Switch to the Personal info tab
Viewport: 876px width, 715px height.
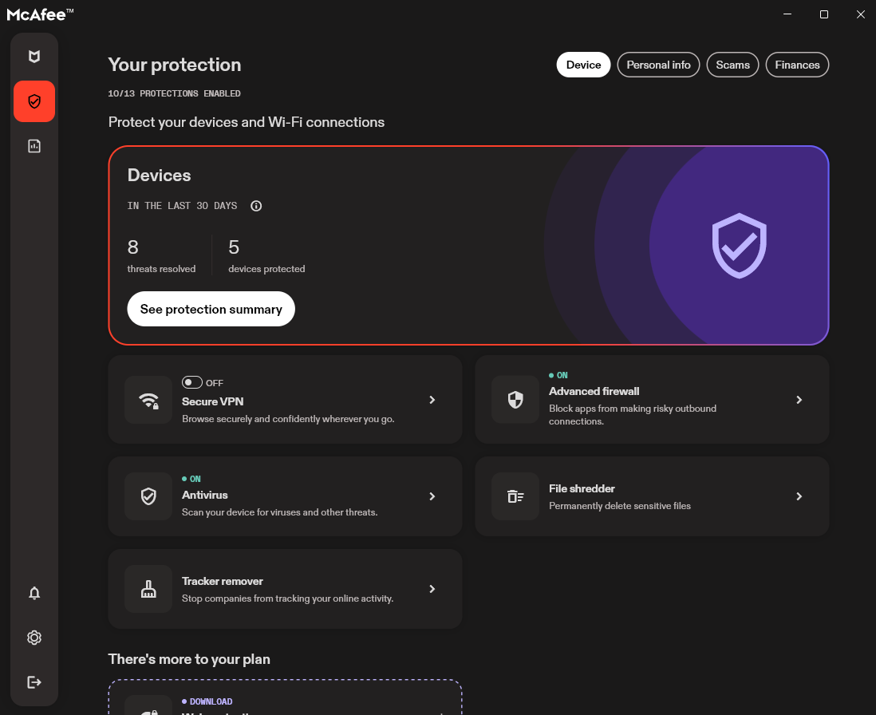click(658, 65)
